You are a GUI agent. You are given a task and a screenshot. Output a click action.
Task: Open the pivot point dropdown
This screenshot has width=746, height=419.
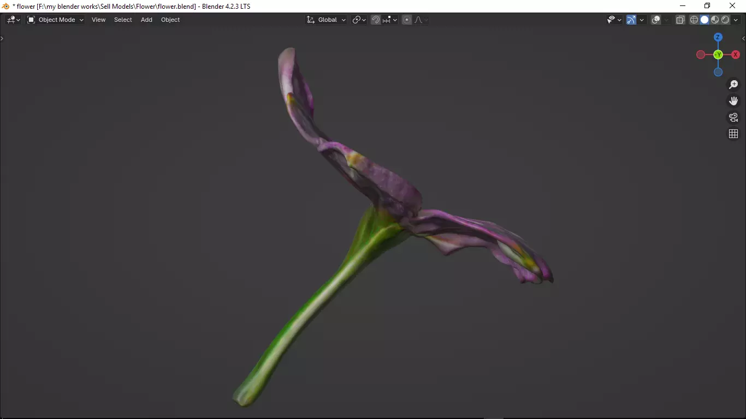tap(359, 20)
